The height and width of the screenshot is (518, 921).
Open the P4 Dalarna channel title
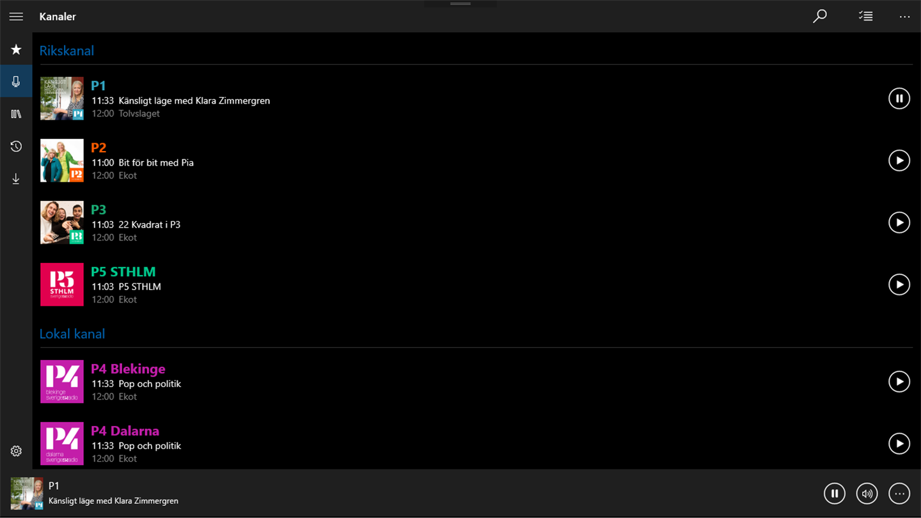pyautogui.click(x=125, y=431)
